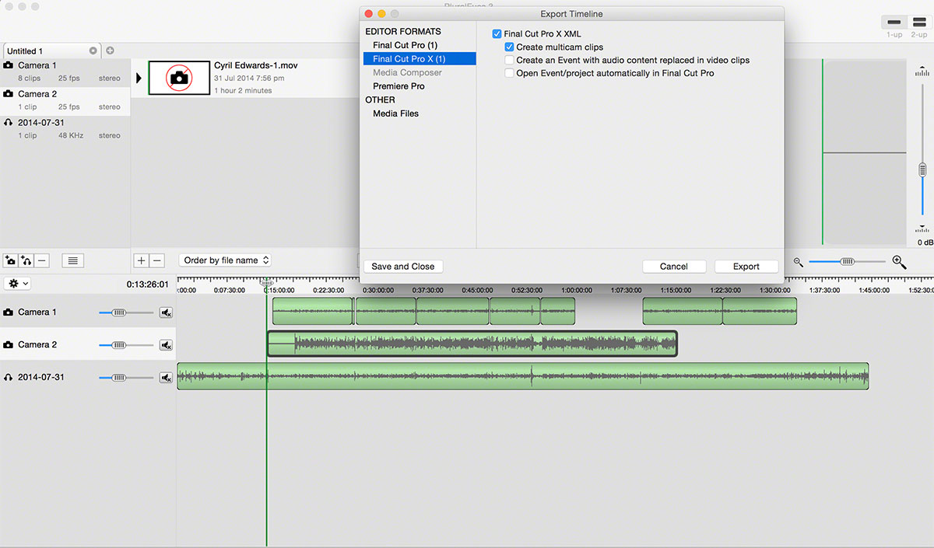Click the EDITOR FORMATS header
Image resolution: width=934 pixels, height=548 pixels.
coord(403,32)
